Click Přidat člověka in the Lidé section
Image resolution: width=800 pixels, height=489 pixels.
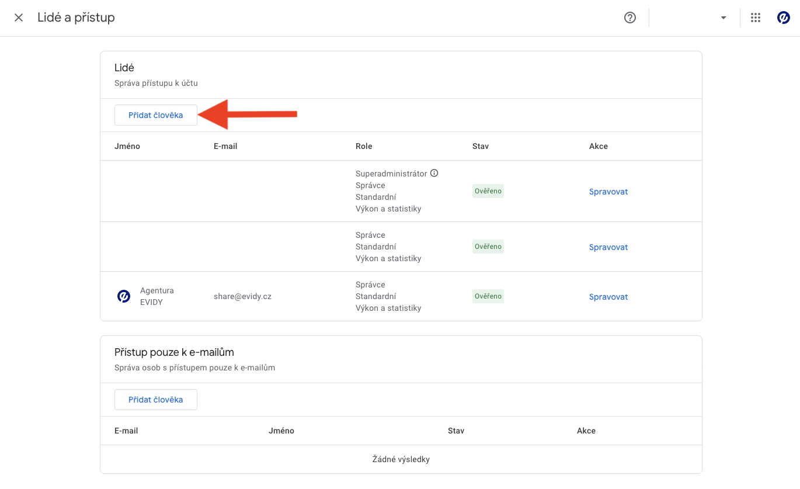pyautogui.click(x=156, y=115)
